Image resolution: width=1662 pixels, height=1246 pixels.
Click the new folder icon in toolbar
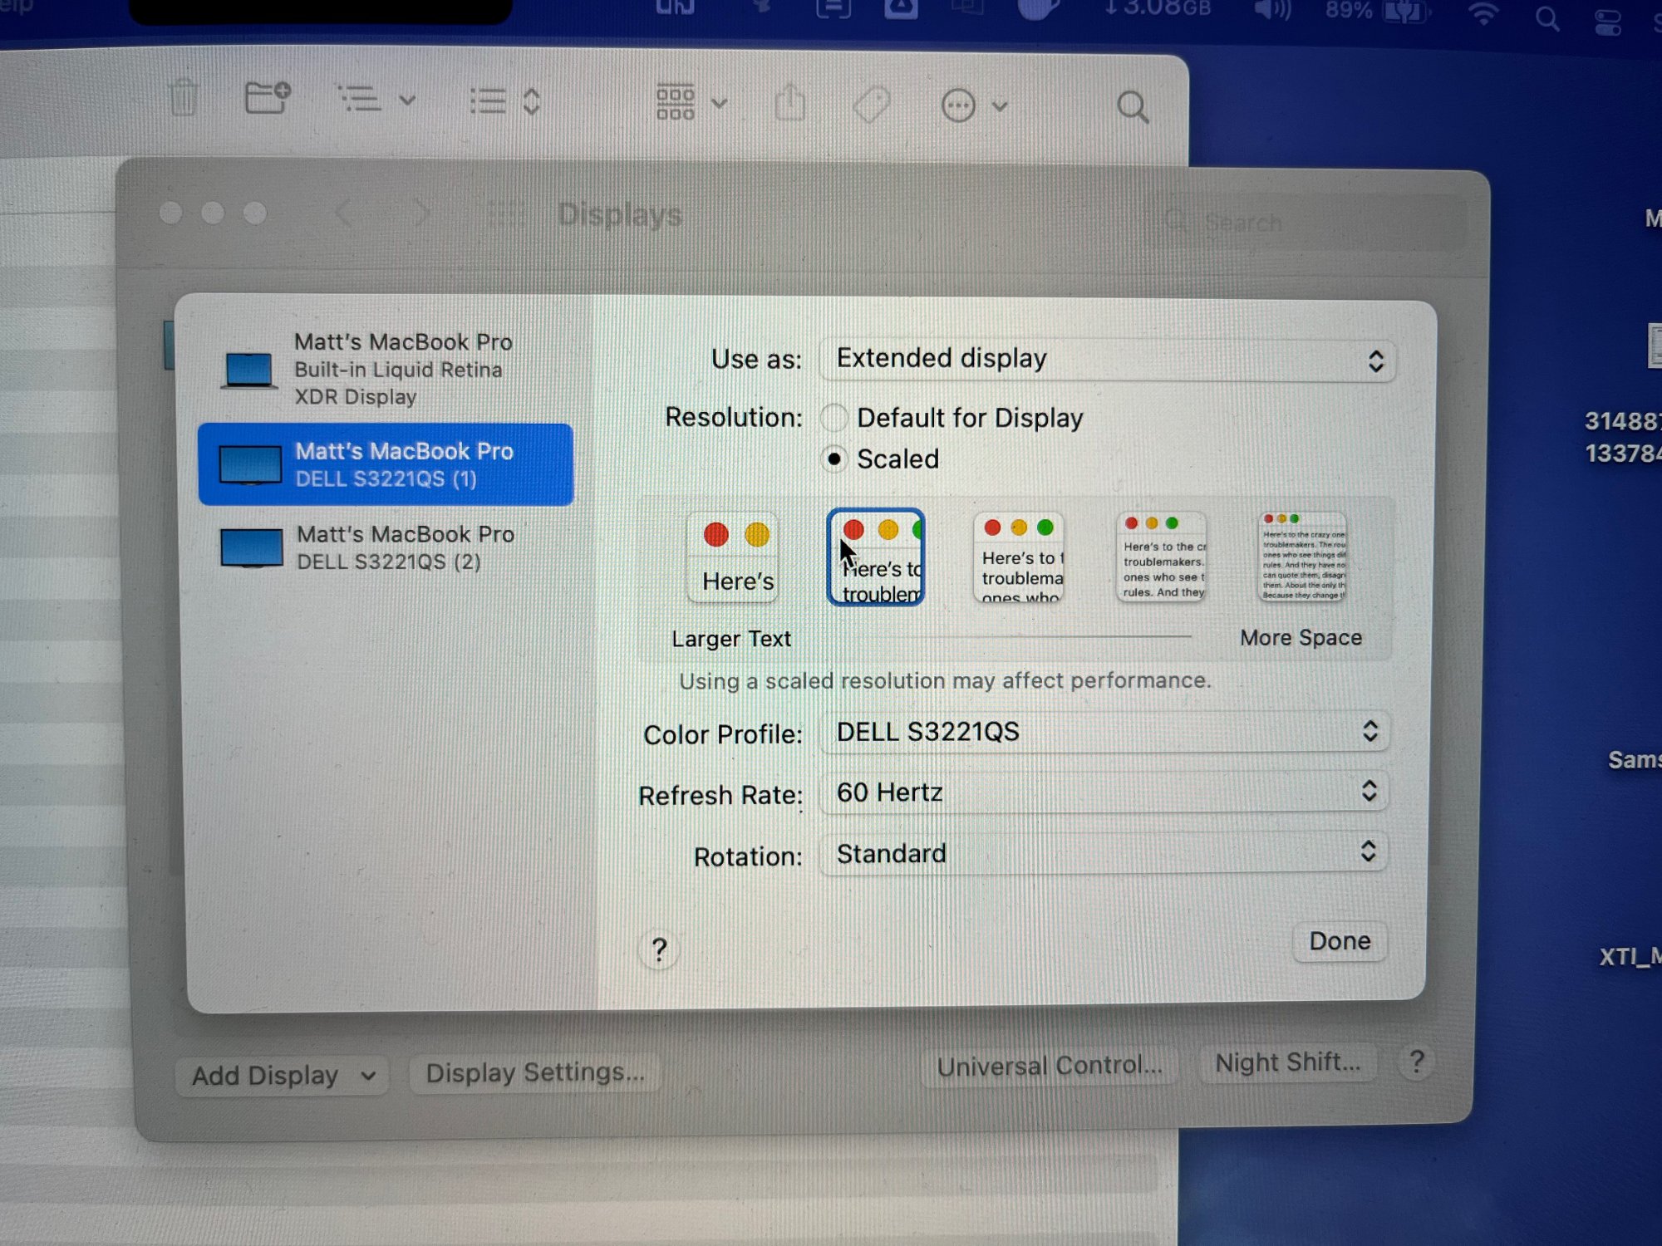(268, 97)
